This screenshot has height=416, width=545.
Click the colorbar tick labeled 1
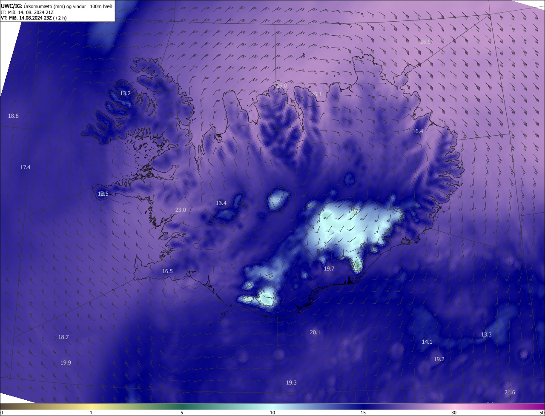(x=91, y=413)
